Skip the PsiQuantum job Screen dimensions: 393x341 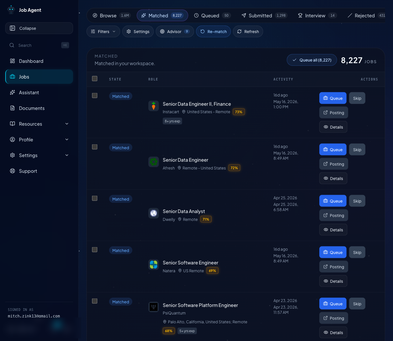(x=357, y=304)
